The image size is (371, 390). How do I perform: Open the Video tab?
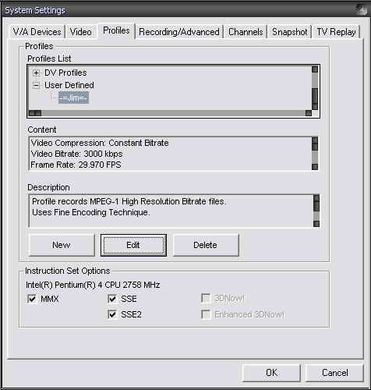[x=81, y=32]
